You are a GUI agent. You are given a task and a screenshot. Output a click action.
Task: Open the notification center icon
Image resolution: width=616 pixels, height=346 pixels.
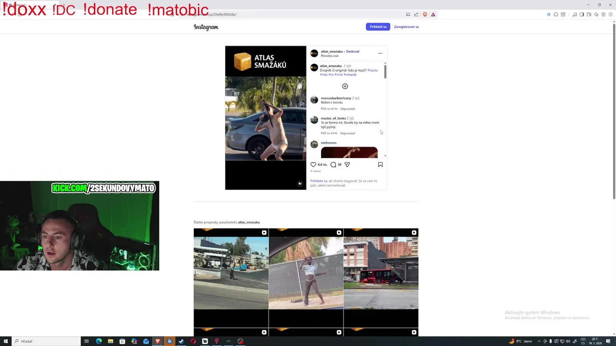(x=608, y=341)
